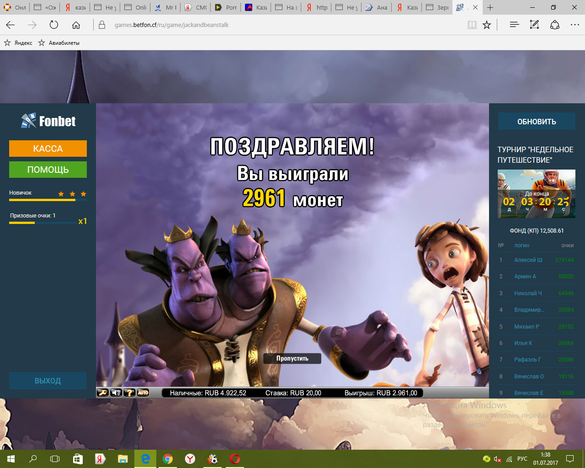The width and height of the screenshot is (585, 468).
Task: Click the Пропустить skip button
Action: tap(292, 358)
